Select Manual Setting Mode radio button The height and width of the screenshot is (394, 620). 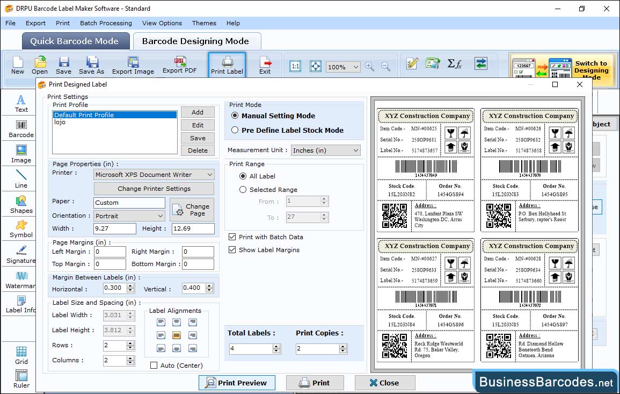pyautogui.click(x=235, y=116)
